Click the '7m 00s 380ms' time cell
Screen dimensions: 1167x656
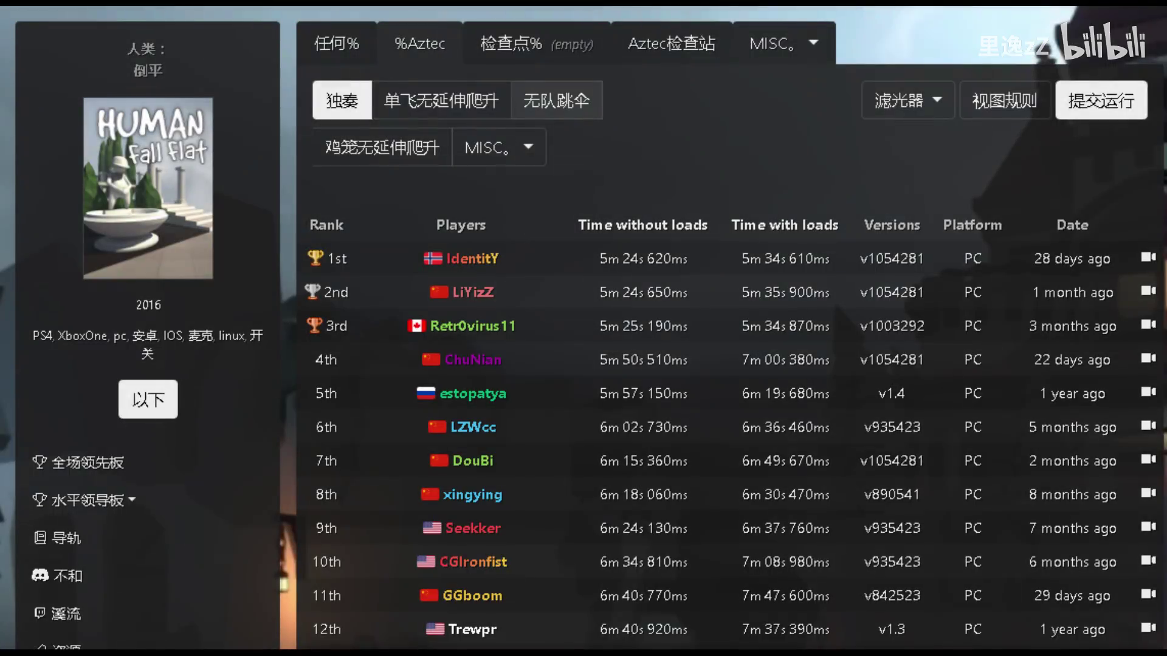[785, 360]
